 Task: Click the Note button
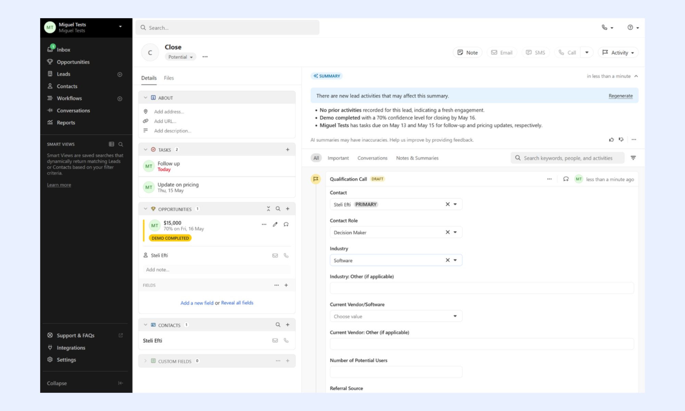[468, 52]
